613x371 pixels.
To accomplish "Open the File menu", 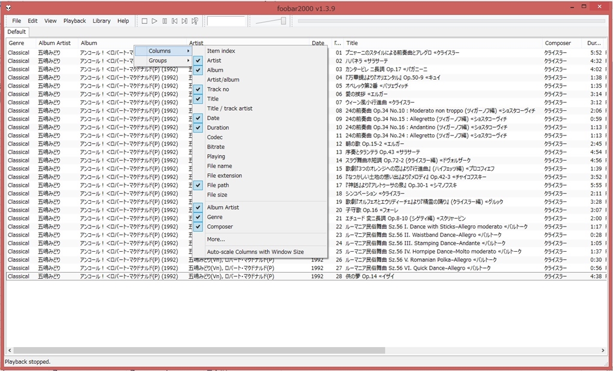I will pyautogui.click(x=16, y=21).
